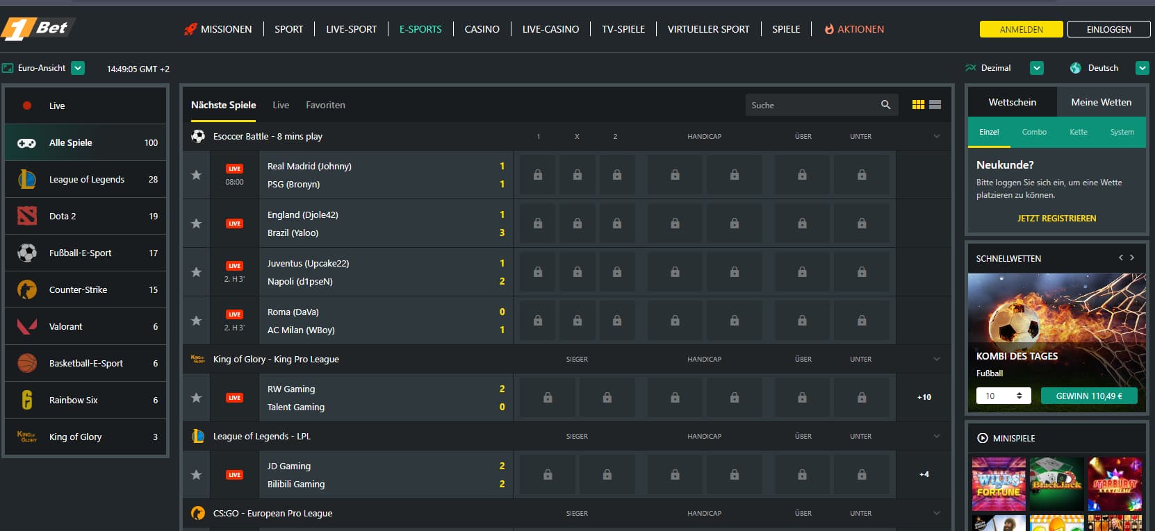Favorite the England vs Brazil match
Viewport: 1155px width, 531px height.
pyautogui.click(x=197, y=224)
